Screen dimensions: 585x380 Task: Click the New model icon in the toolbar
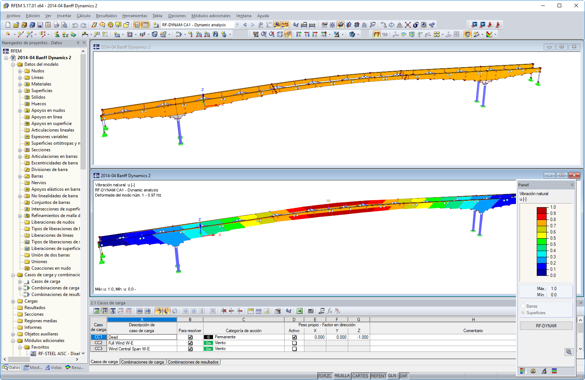pyautogui.click(x=8, y=25)
